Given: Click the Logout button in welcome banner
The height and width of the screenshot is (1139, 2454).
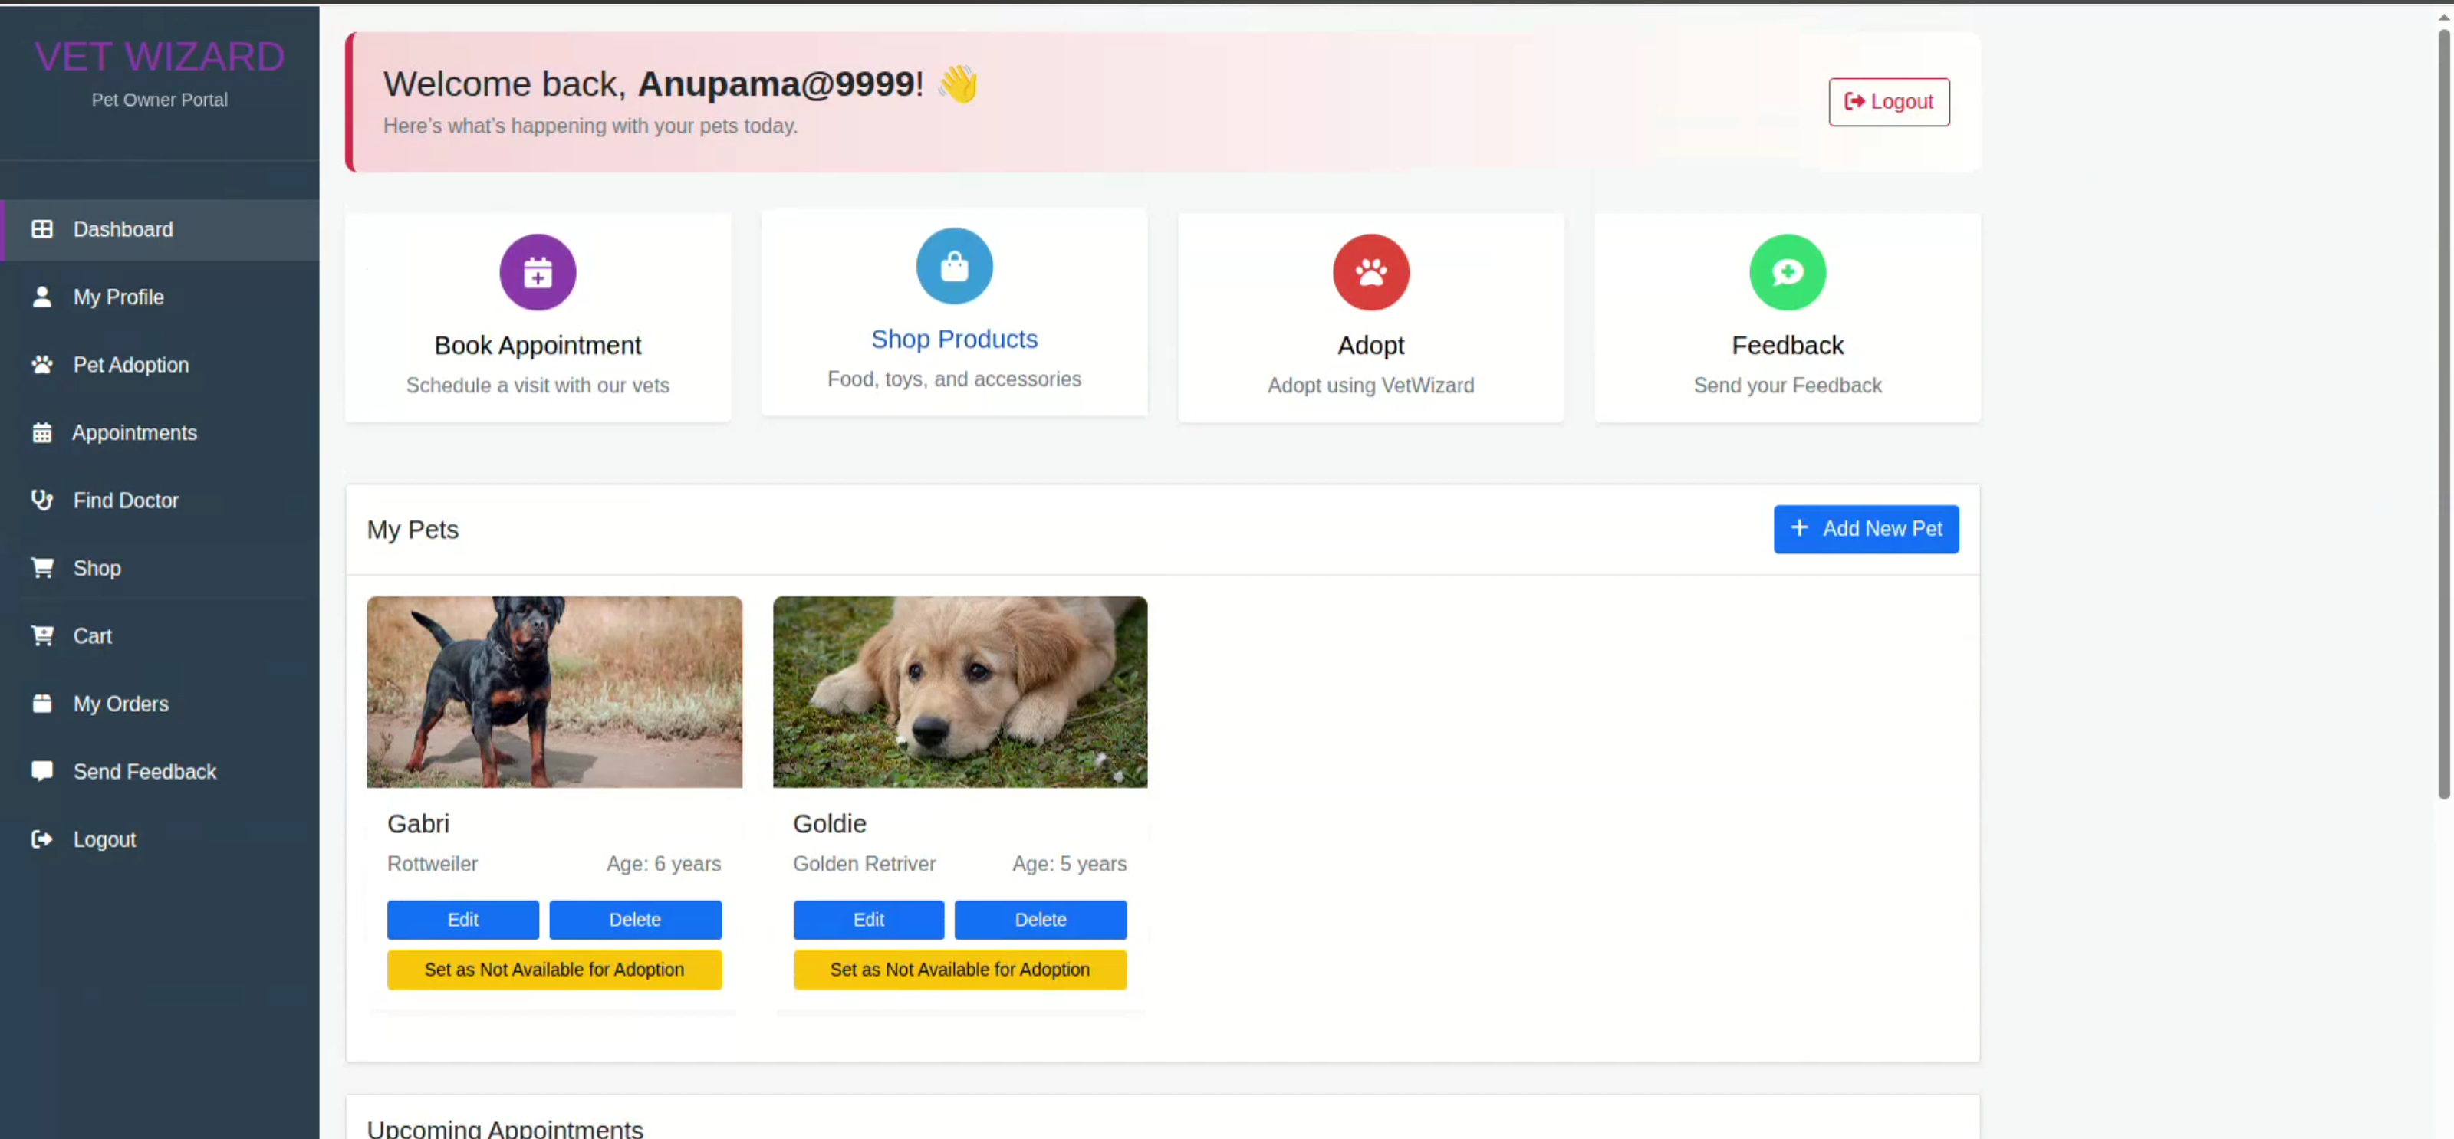Looking at the screenshot, I should [1888, 102].
